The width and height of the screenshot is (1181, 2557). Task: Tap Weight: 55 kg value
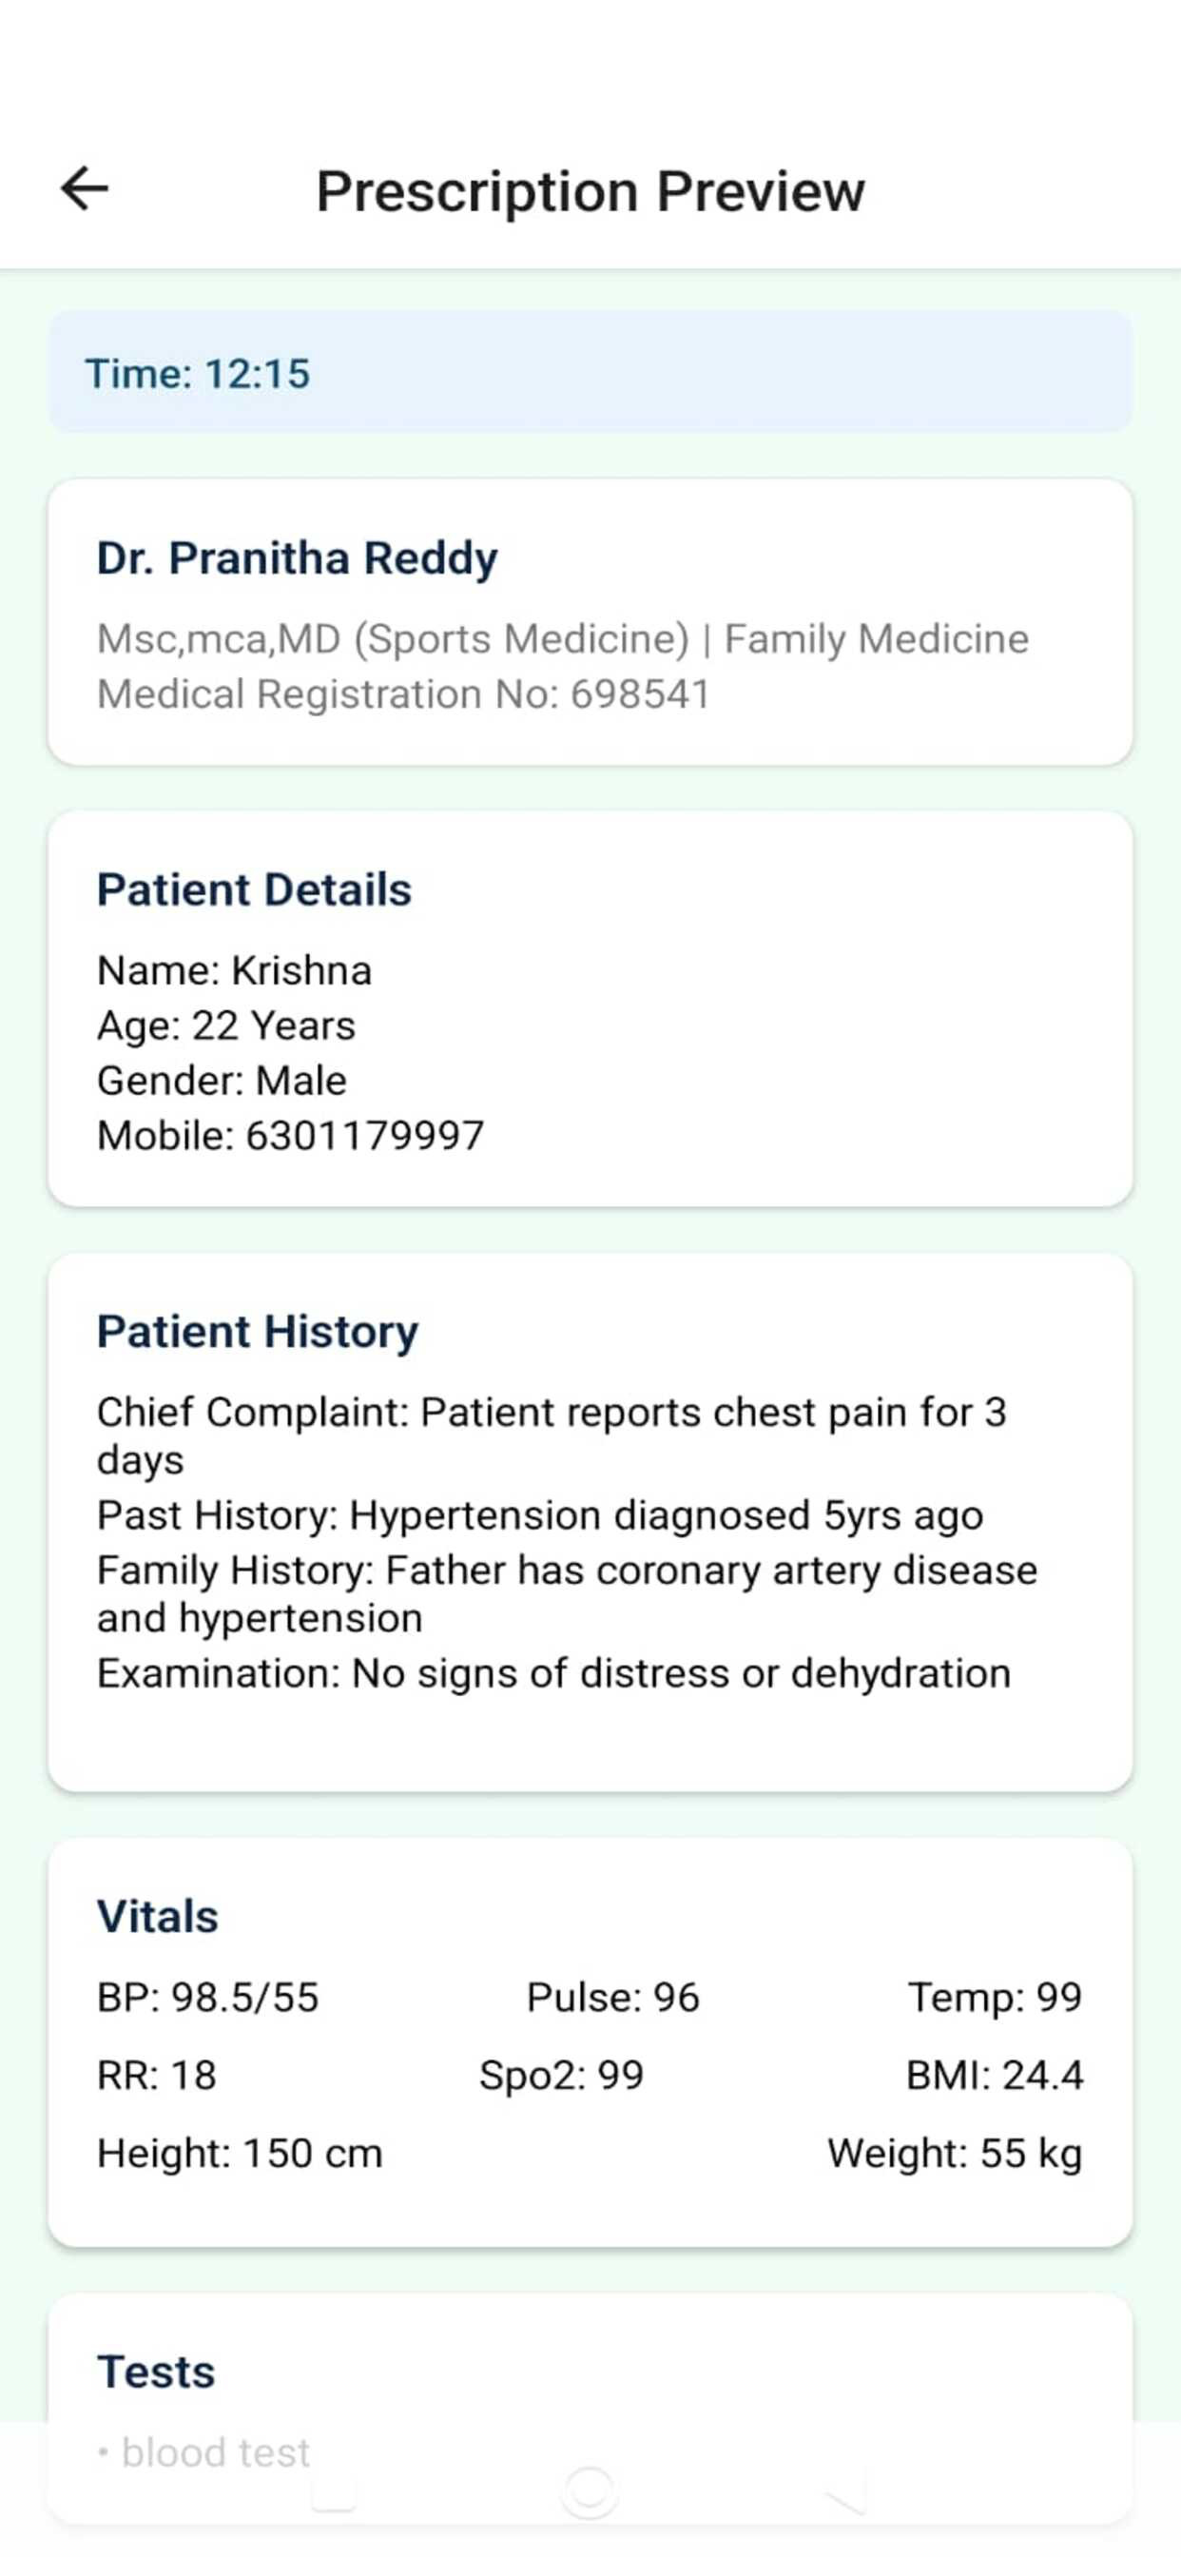tap(955, 2154)
